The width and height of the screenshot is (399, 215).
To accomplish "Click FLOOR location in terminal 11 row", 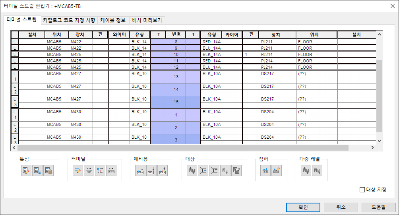I will point(317,61).
